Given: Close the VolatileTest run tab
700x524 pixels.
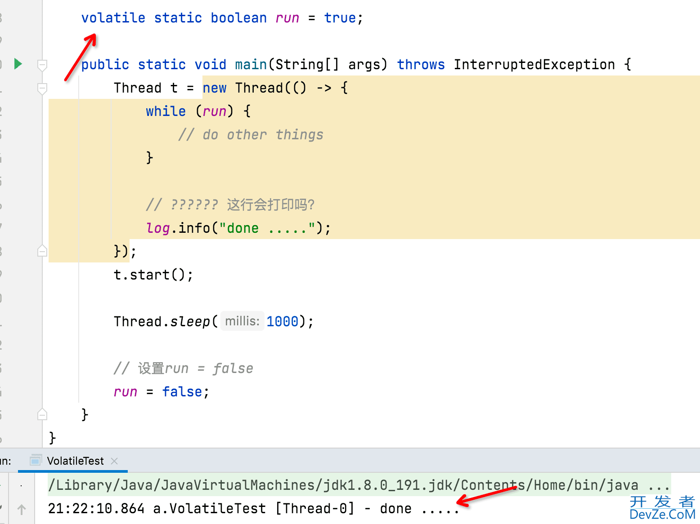Looking at the screenshot, I should [114, 461].
